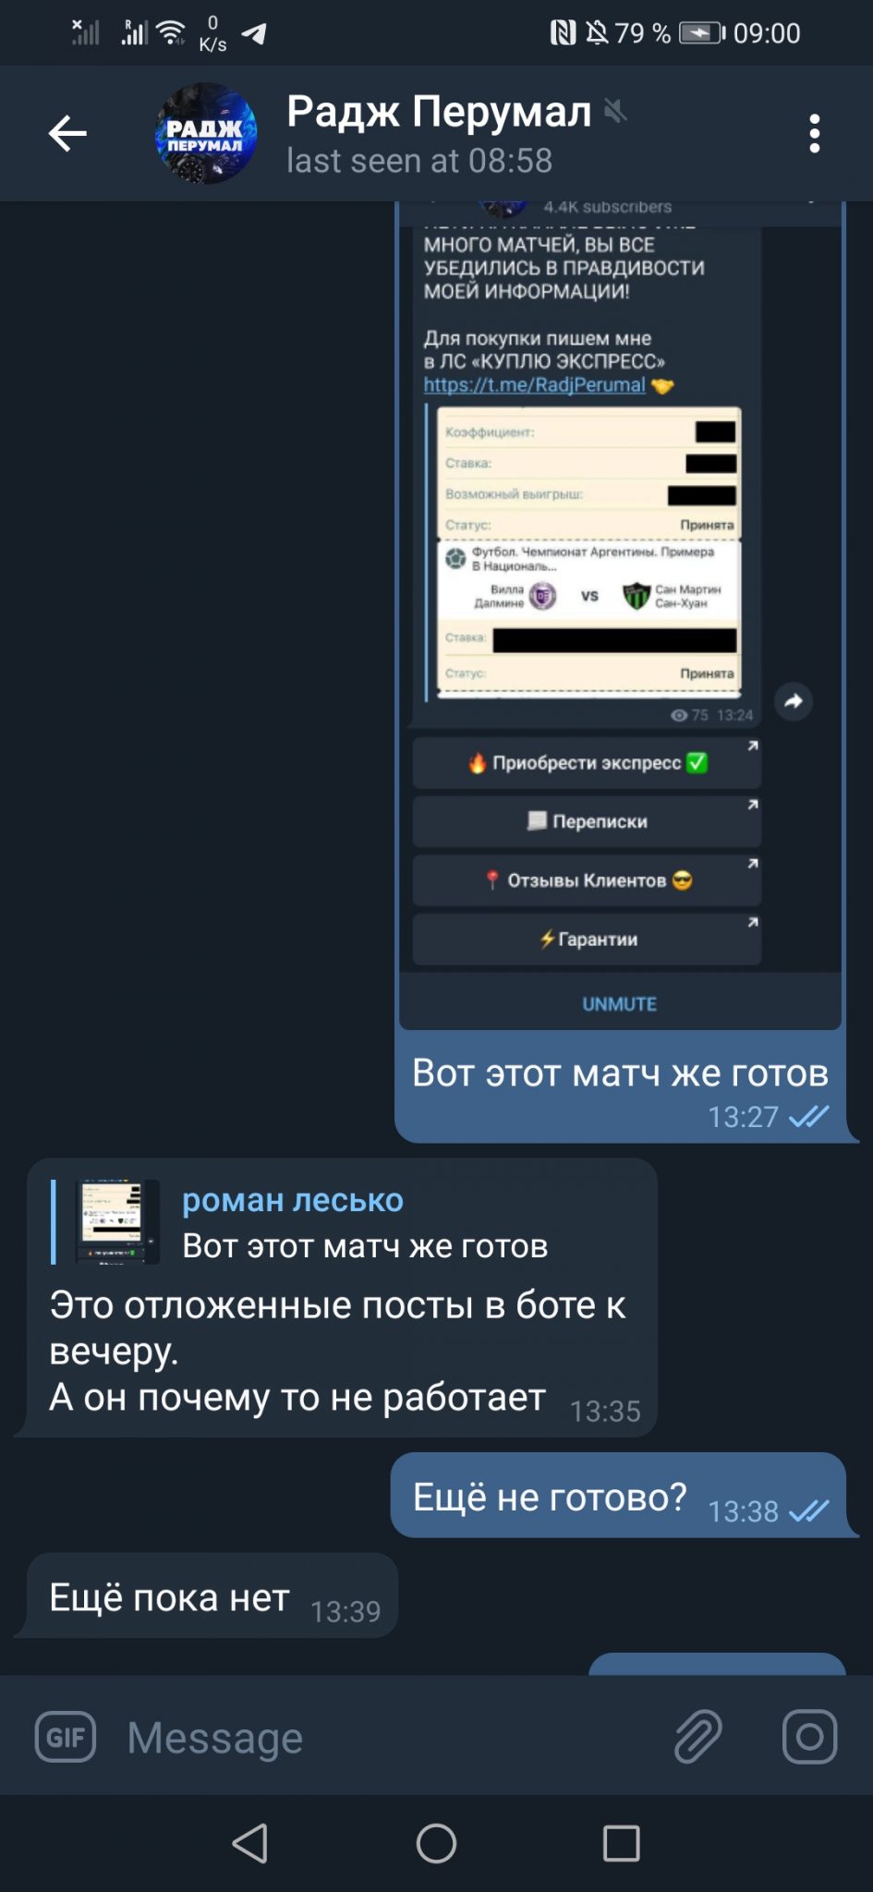
Task: Tap the Радж Перумал chat title
Action: (439, 112)
